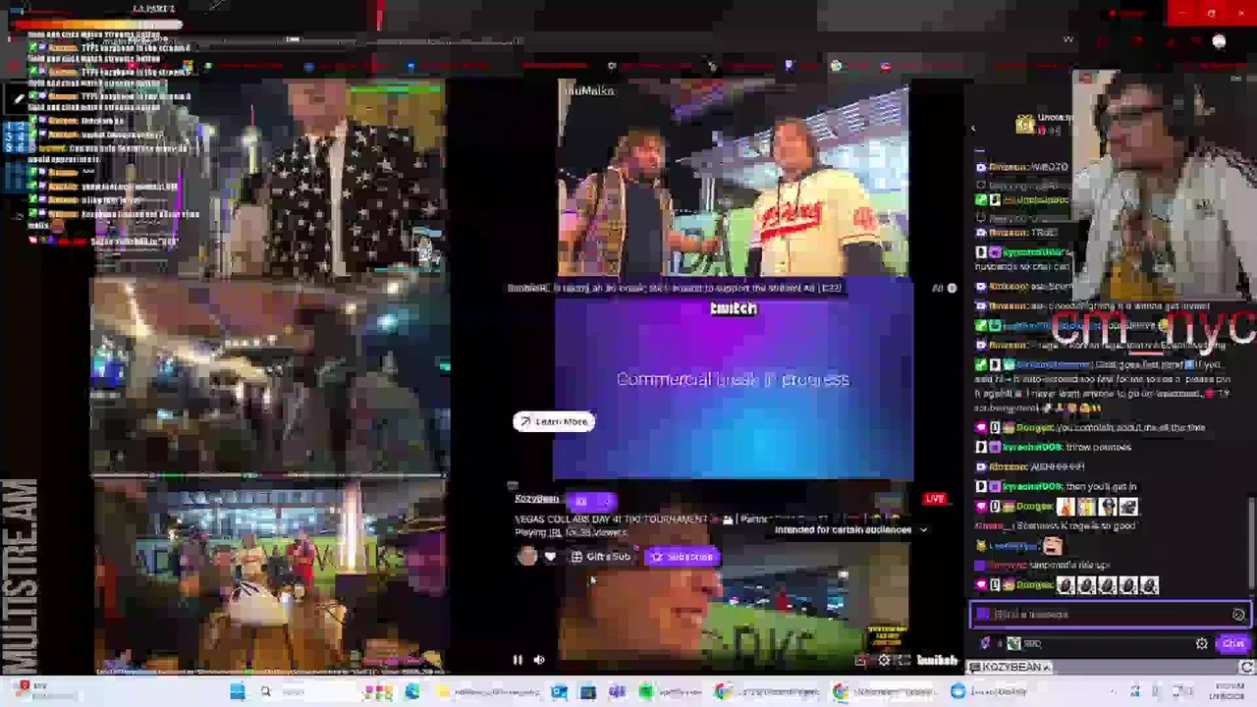This screenshot has width=1257, height=707.
Task: Click the Commercial break in progress banner
Action: click(733, 379)
